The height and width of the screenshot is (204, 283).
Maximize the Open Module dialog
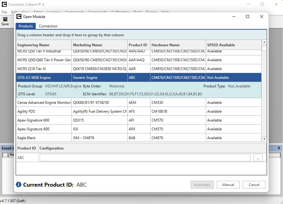click(248, 16)
